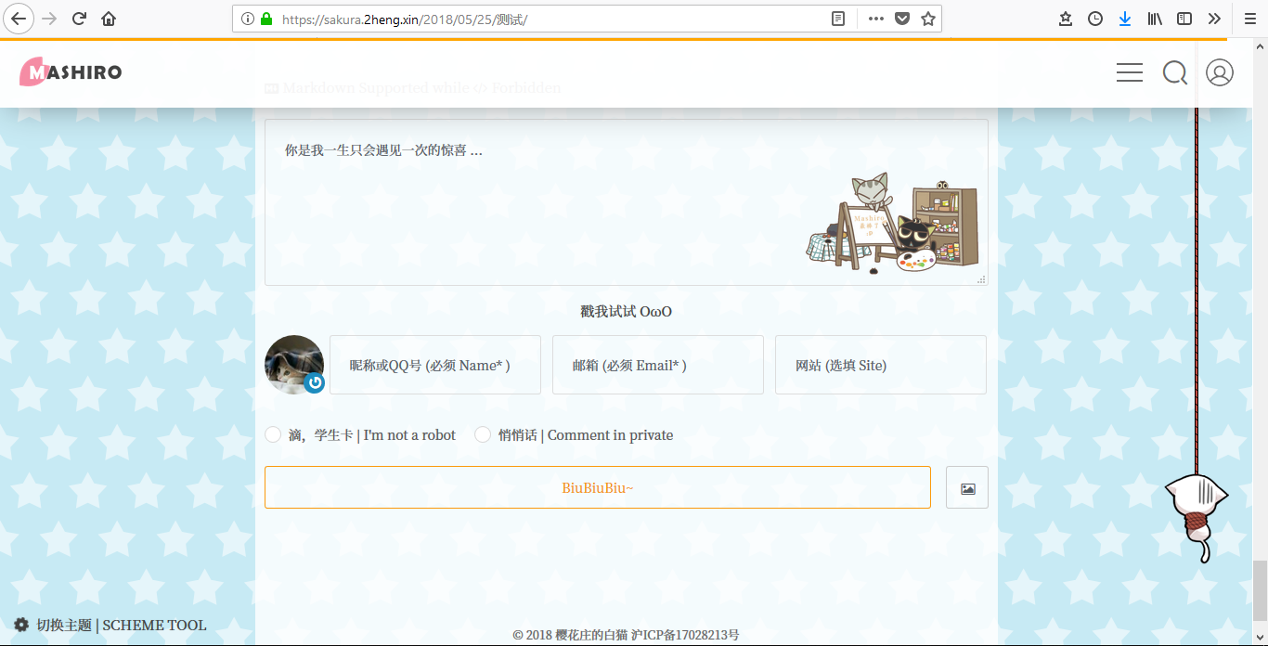Click the green secure padlock icon
This screenshot has height=646, width=1268.
[x=266, y=19]
